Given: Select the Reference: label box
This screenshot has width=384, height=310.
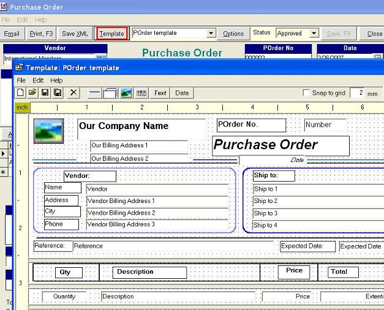Looking at the screenshot, I should [53, 246].
